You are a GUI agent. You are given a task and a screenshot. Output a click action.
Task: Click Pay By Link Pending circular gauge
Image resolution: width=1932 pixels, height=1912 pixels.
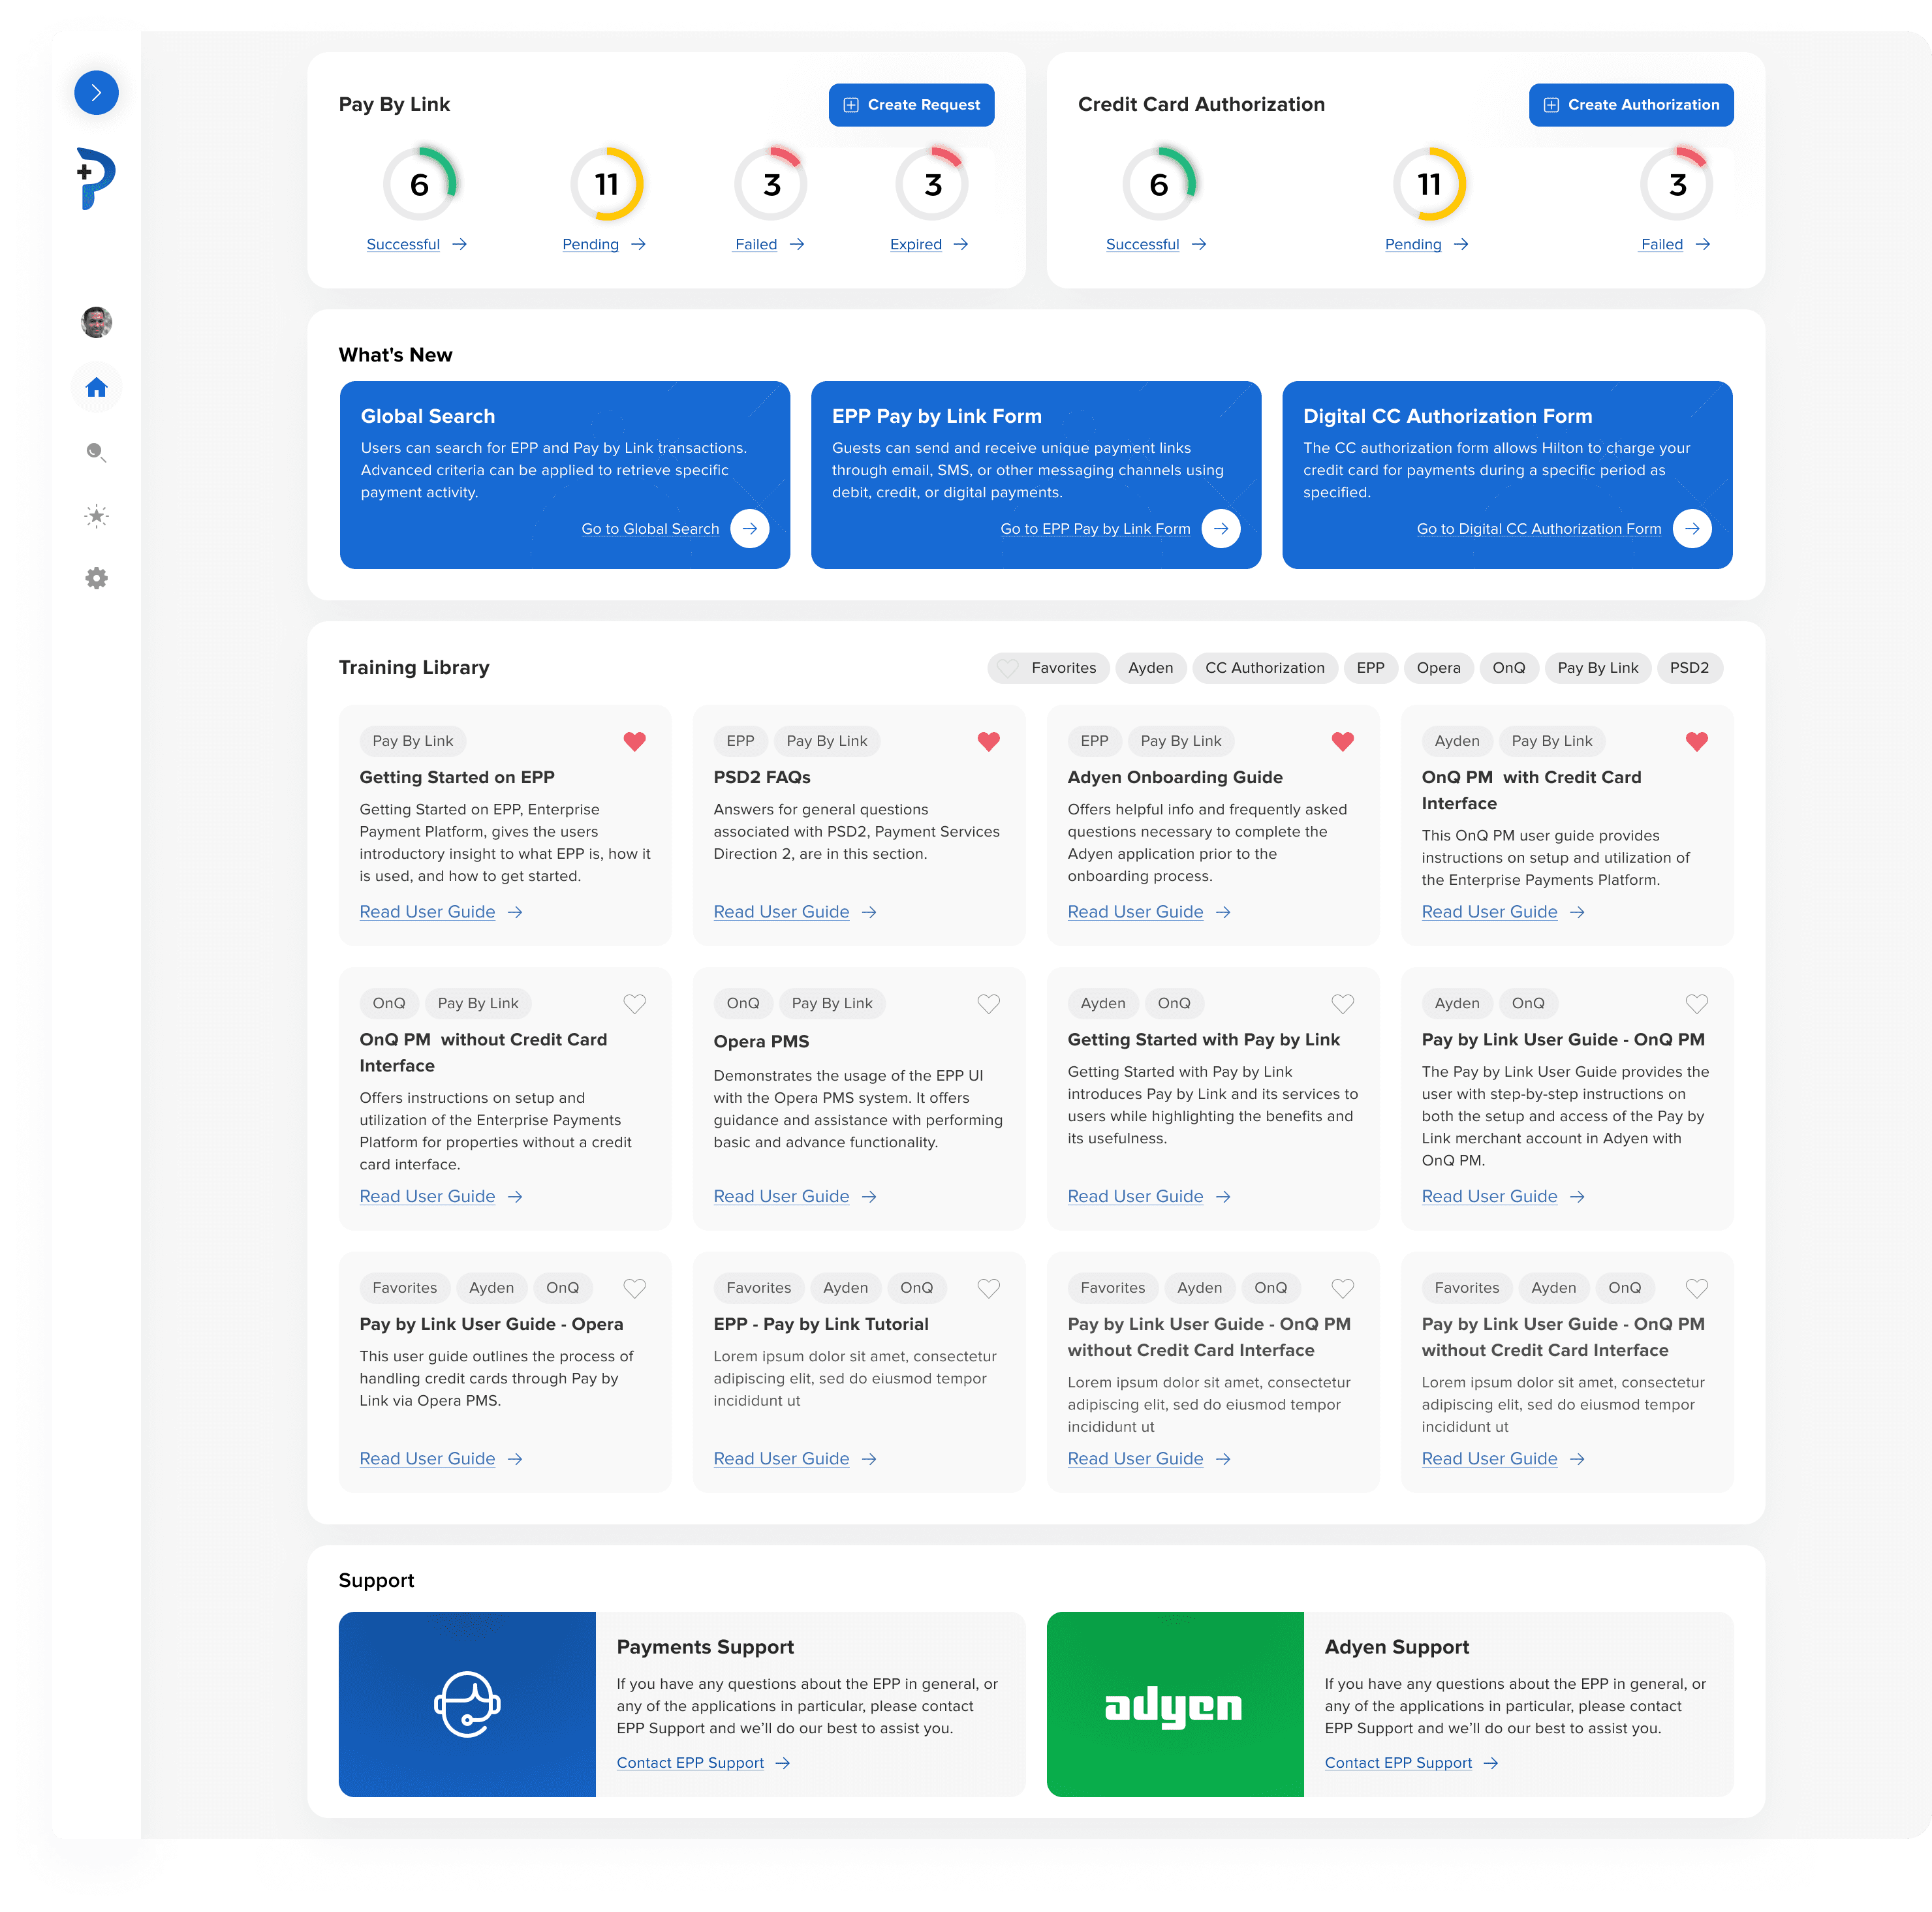pos(606,185)
